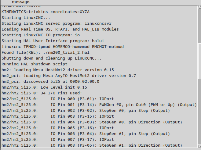The width and height of the screenshot is (201, 150).
Task: Click the vertical scrollbar thumb
Action: click(x=199, y=61)
